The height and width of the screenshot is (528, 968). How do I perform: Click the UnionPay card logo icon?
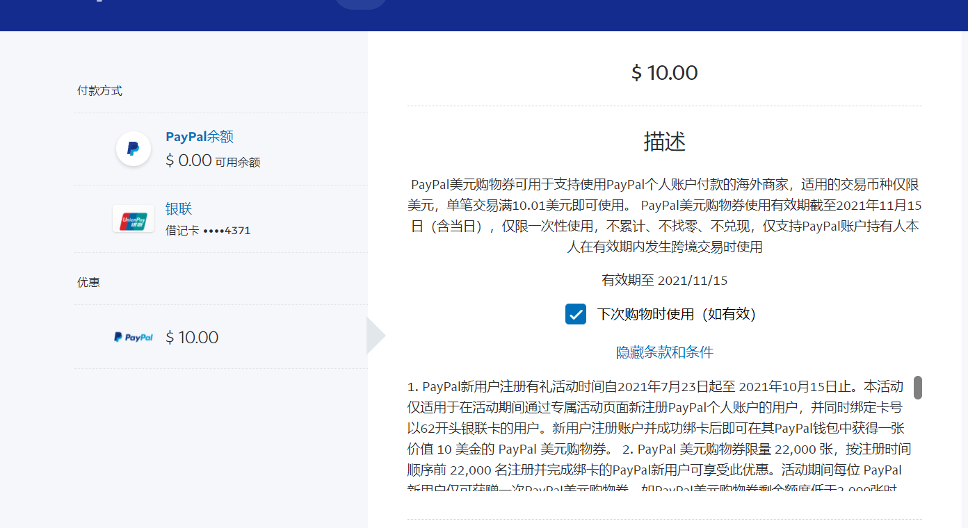pyautogui.click(x=134, y=218)
